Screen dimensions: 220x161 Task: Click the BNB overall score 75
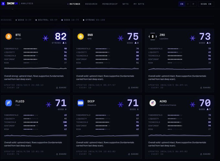coord(133,37)
